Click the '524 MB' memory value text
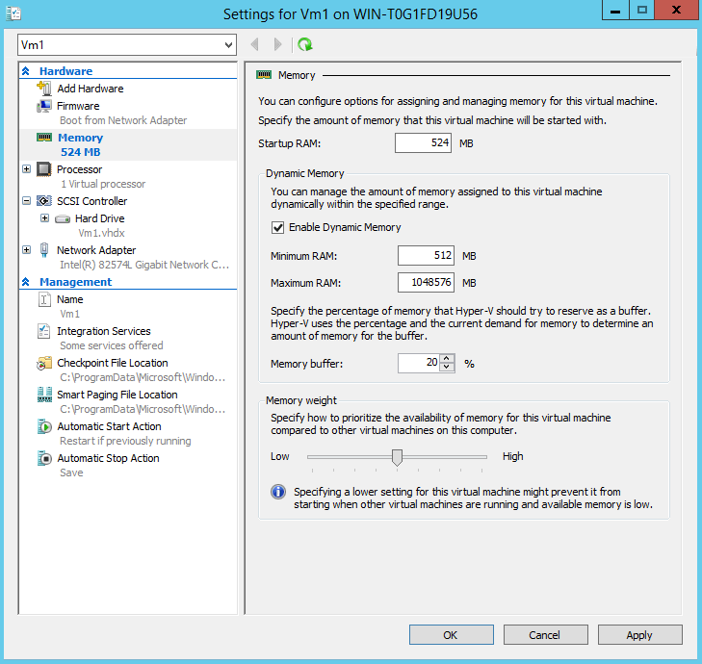The image size is (702, 664). click(x=81, y=152)
